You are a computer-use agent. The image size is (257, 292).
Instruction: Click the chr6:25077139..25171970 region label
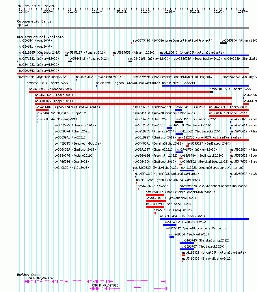point(37,6)
